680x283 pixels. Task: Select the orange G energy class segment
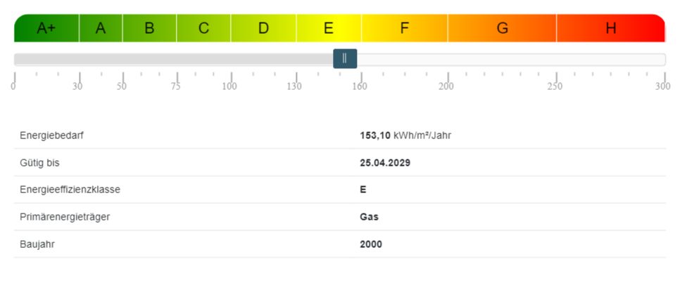502,28
